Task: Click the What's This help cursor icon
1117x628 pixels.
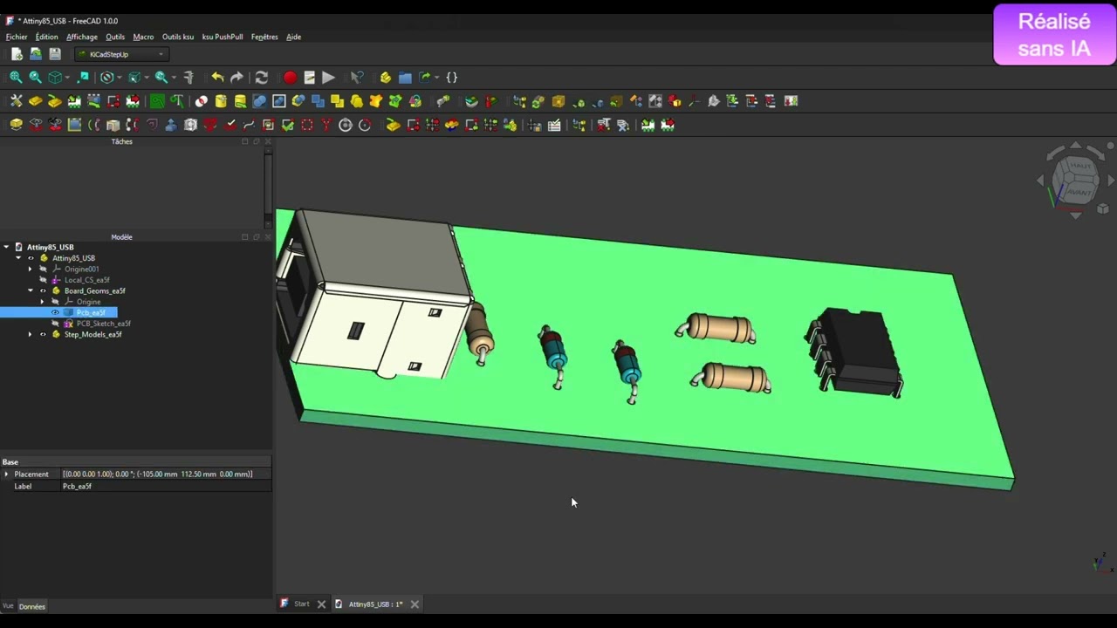Action: click(357, 78)
